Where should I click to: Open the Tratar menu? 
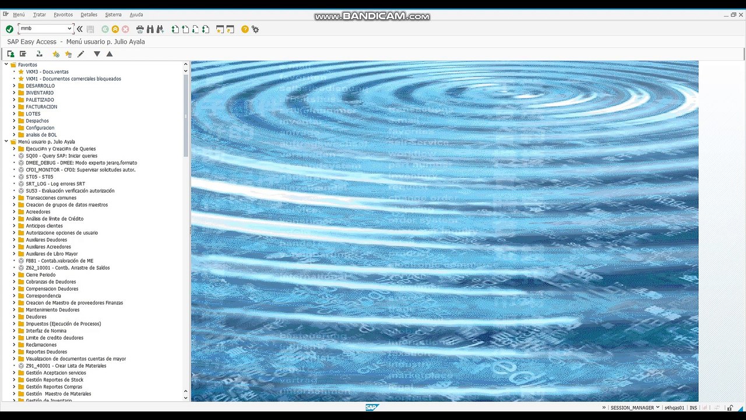[40, 15]
